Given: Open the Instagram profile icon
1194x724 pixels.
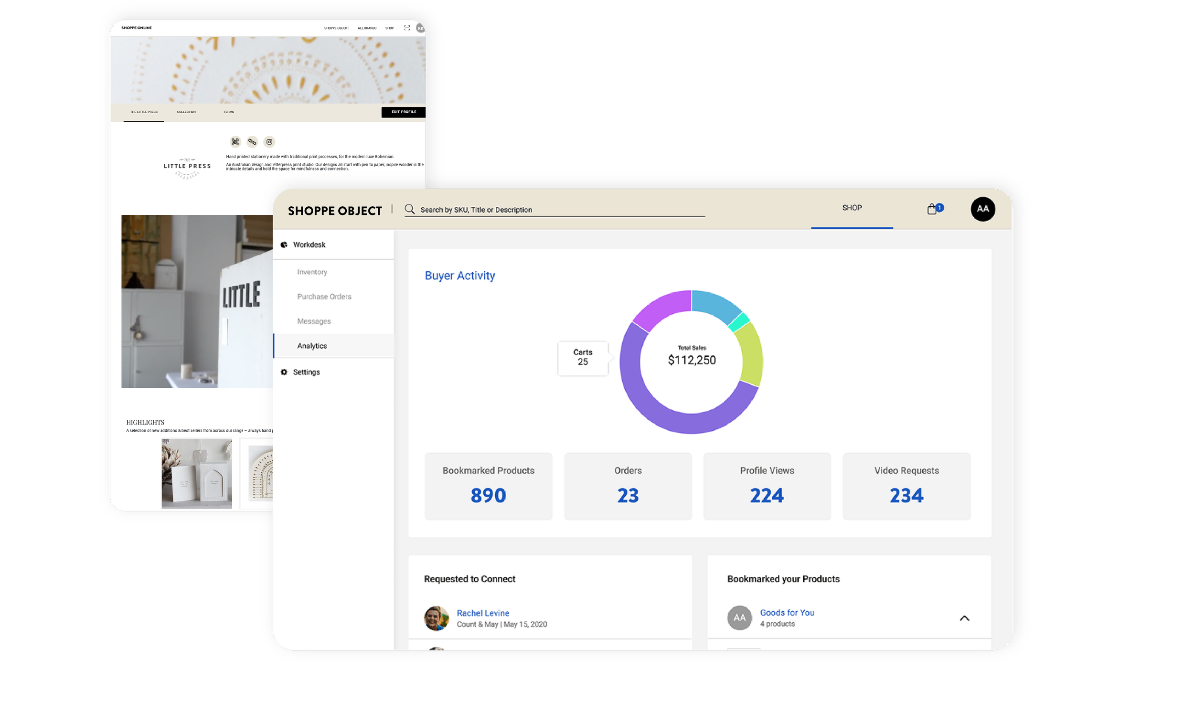Looking at the screenshot, I should pos(269,142).
